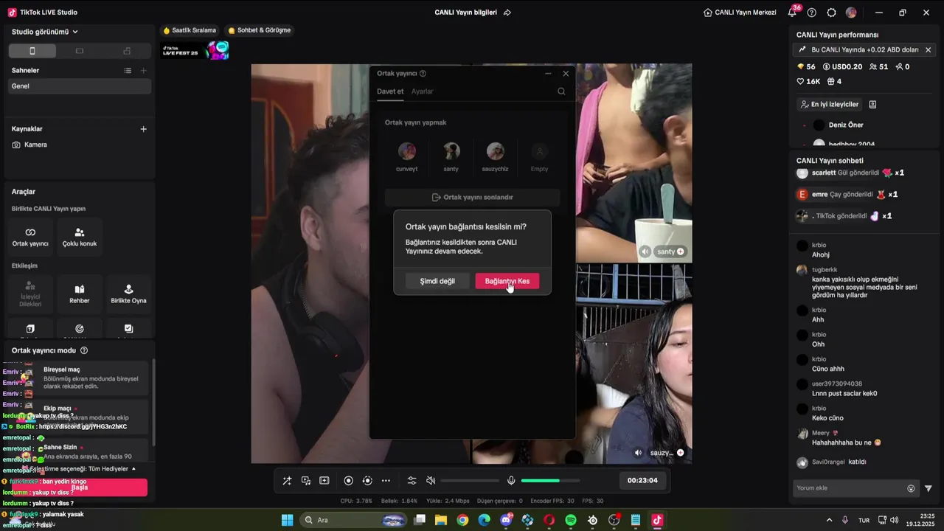Switch to dual-orientation layout

coord(127,51)
